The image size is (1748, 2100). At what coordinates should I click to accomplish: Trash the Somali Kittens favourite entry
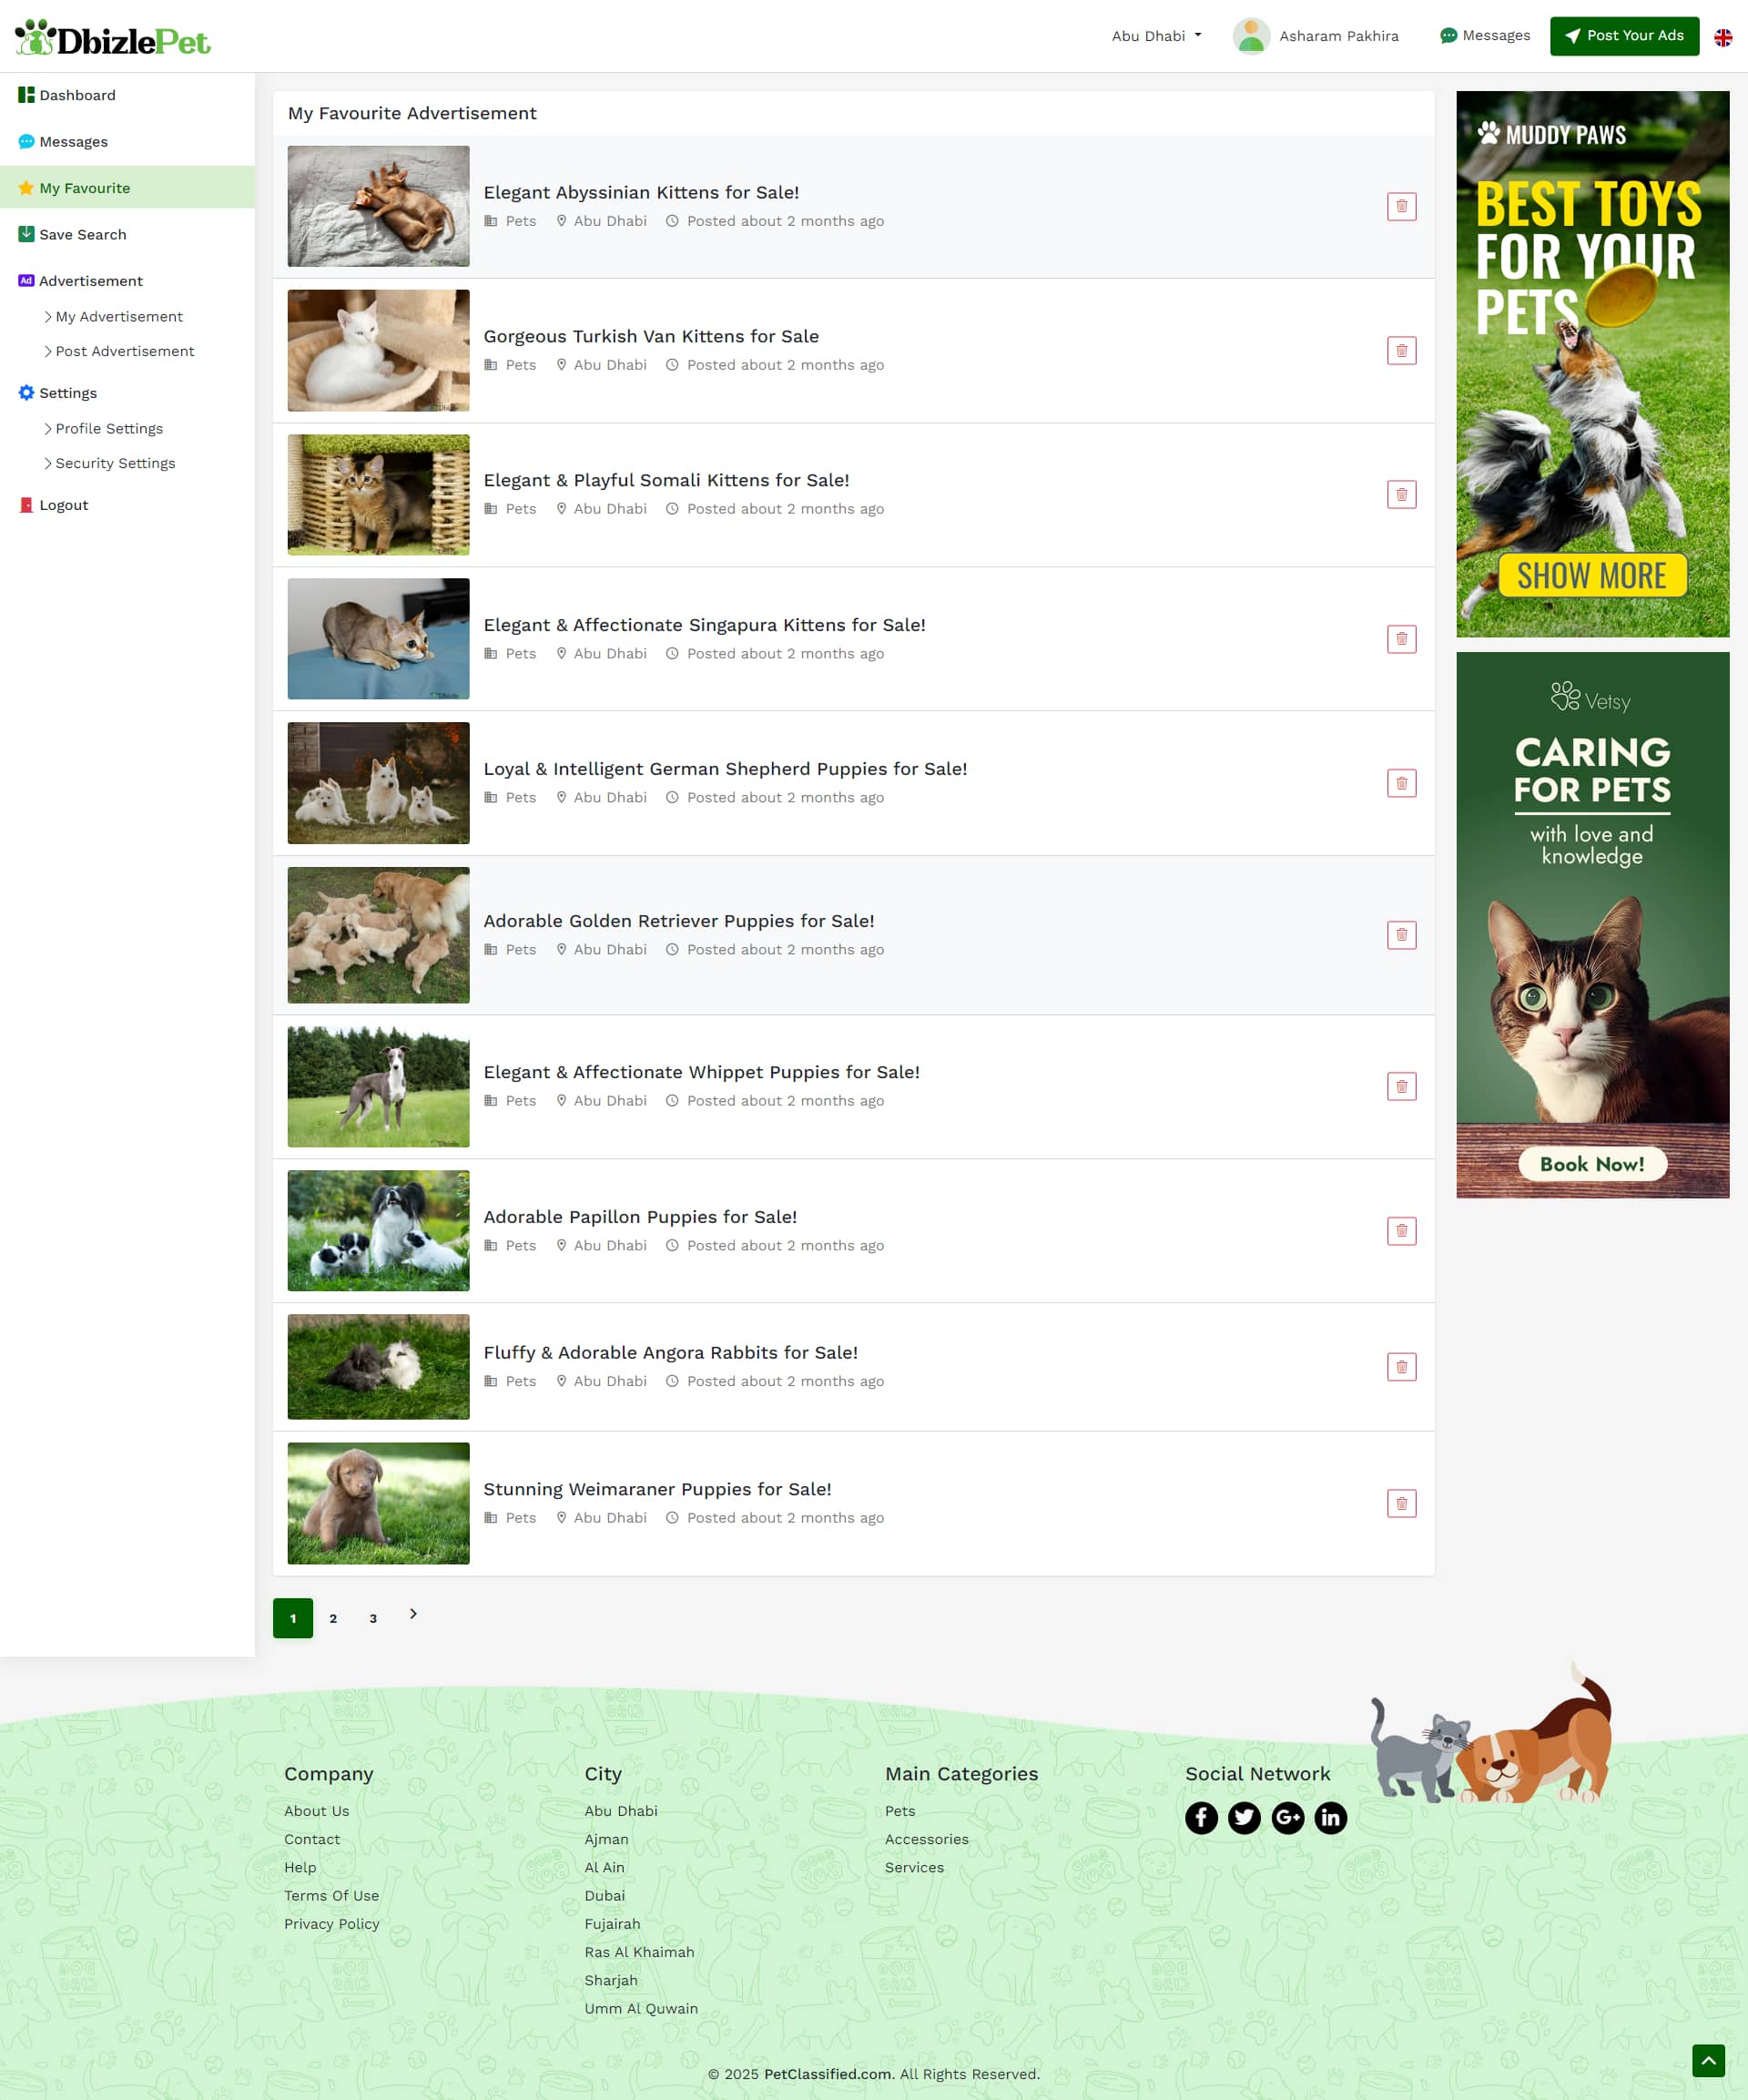[1401, 494]
